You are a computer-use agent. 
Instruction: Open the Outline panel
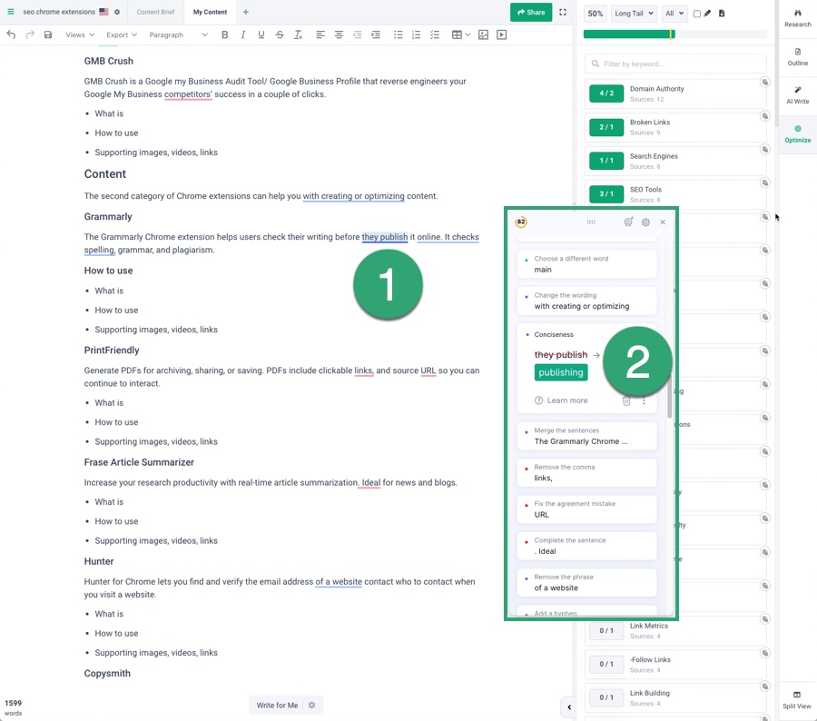click(x=797, y=57)
